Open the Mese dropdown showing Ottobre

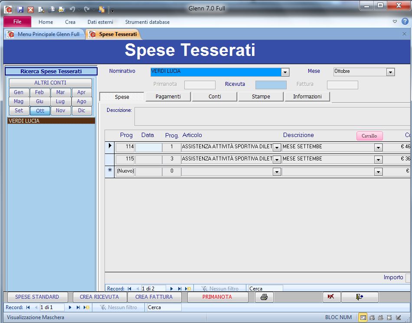click(390, 72)
